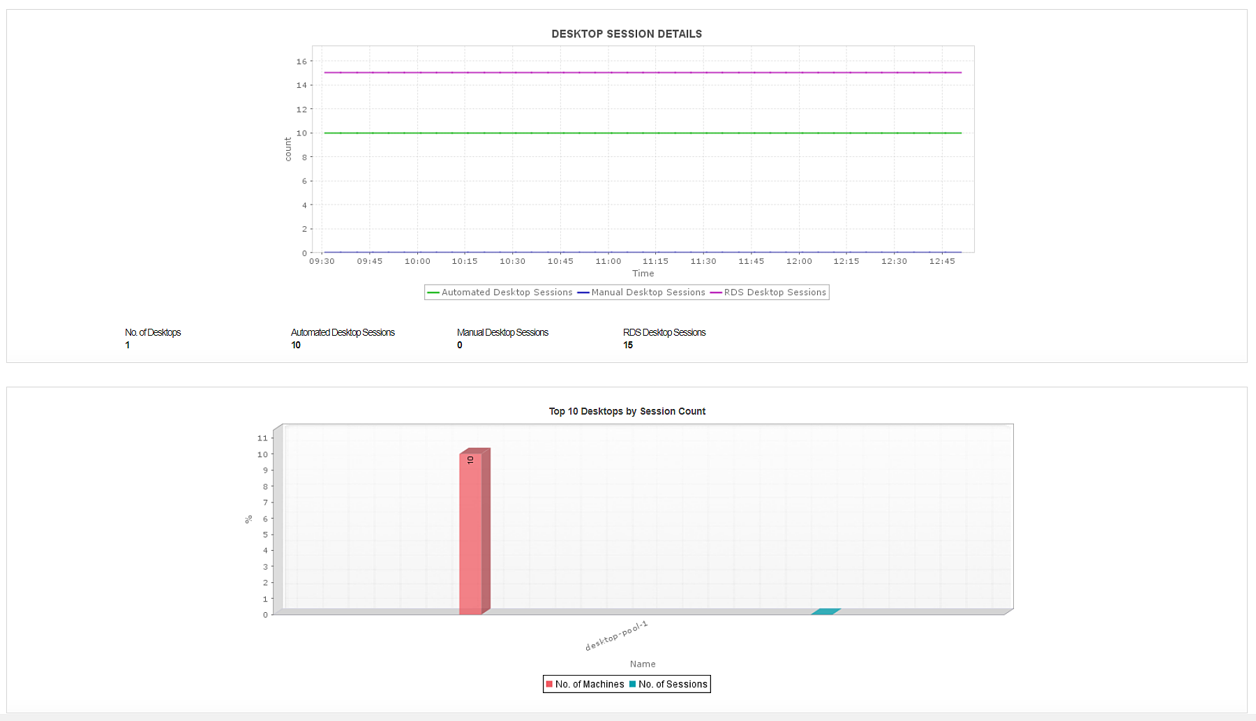The height and width of the screenshot is (721, 1256).
Task: Click the magenta RDS Desktop Sessions line
Action: click(x=643, y=73)
